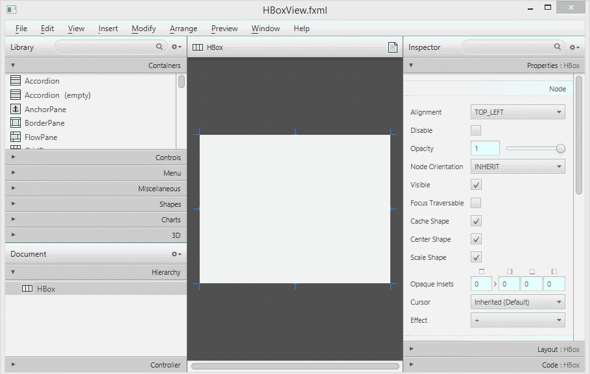Open the Cursor Inherited (Default) dropdown

518,302
